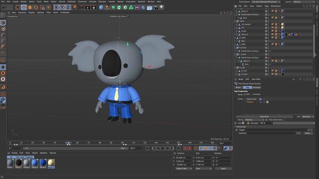Click the Play Forward button in the timeline
Viewport: 319px width, 179px height.
click(163, 149)
